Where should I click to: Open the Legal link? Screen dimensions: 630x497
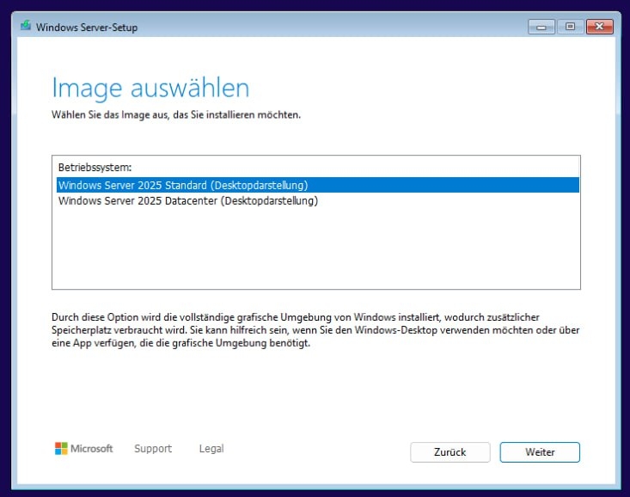coord(211,448)
